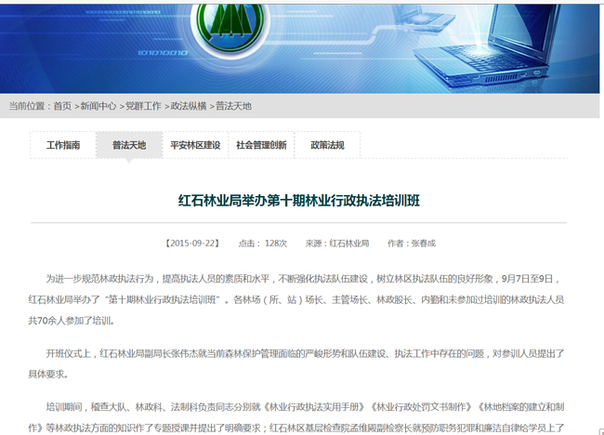Click the 点击 128次 view count
Viewport: 604px width, 435px height.
[263, 243]
